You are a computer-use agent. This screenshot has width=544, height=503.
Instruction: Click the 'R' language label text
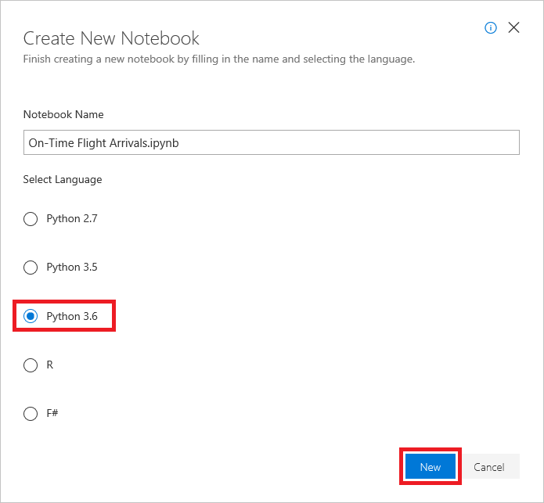pyautogui.click(x=50, y=365)
